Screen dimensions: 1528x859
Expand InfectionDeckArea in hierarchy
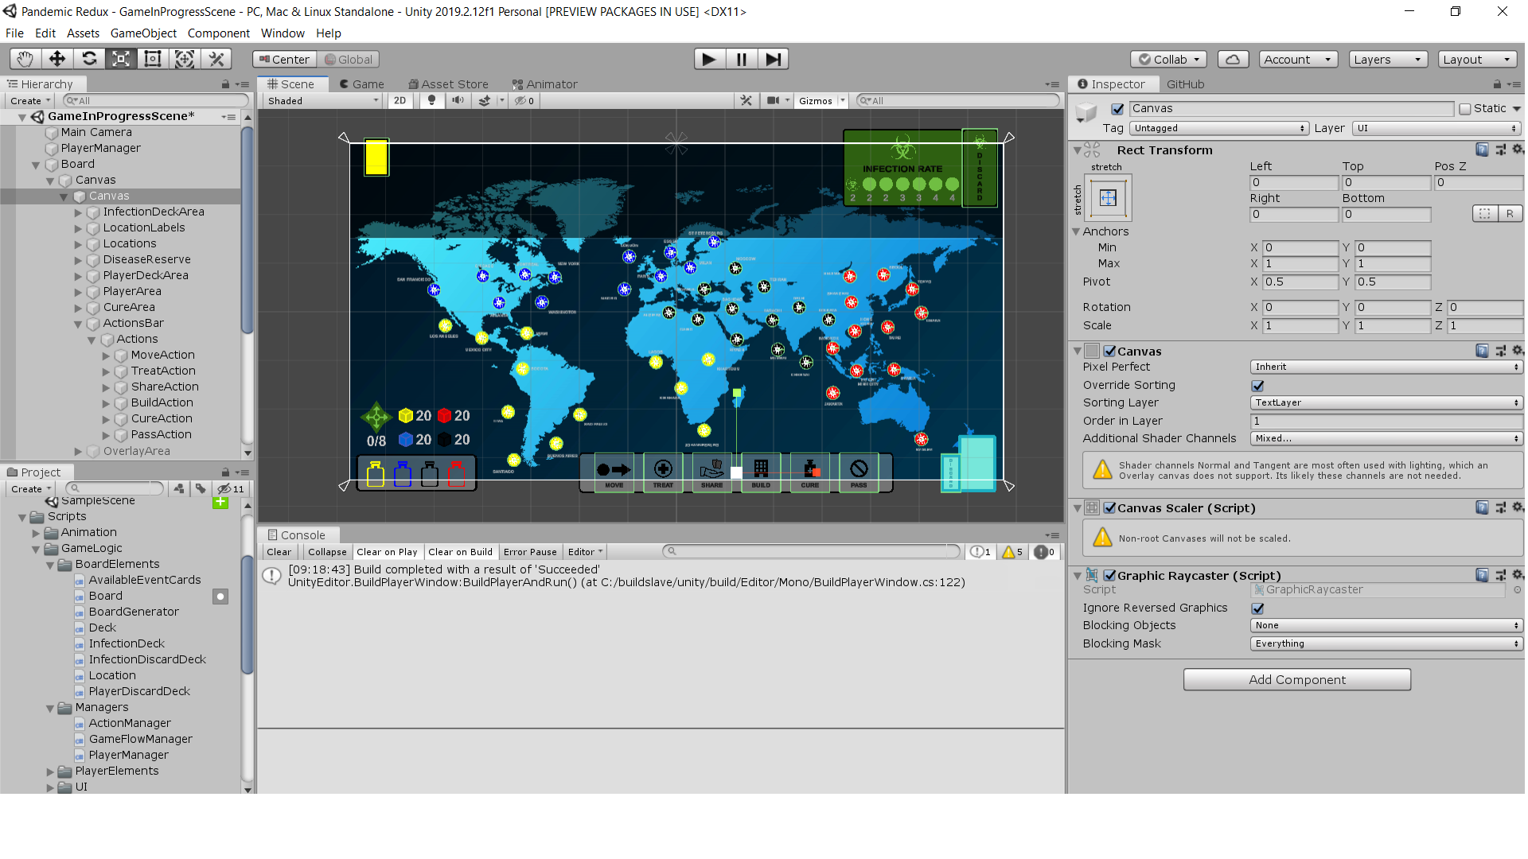[78, 212]
